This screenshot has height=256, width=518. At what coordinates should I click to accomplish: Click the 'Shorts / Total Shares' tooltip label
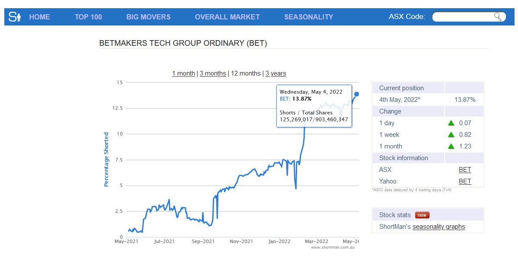coord(306,113)
